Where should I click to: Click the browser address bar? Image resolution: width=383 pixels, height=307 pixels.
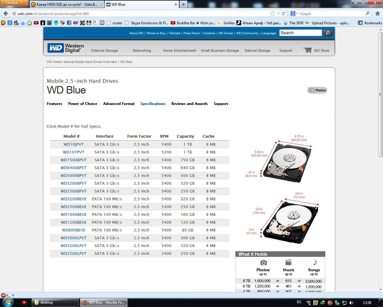(144, 13)
